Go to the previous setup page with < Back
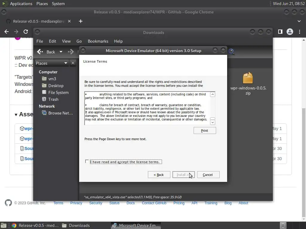The height and width of the screenshot is (229, 306). (159, 175)
